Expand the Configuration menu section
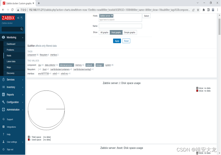 22,102
